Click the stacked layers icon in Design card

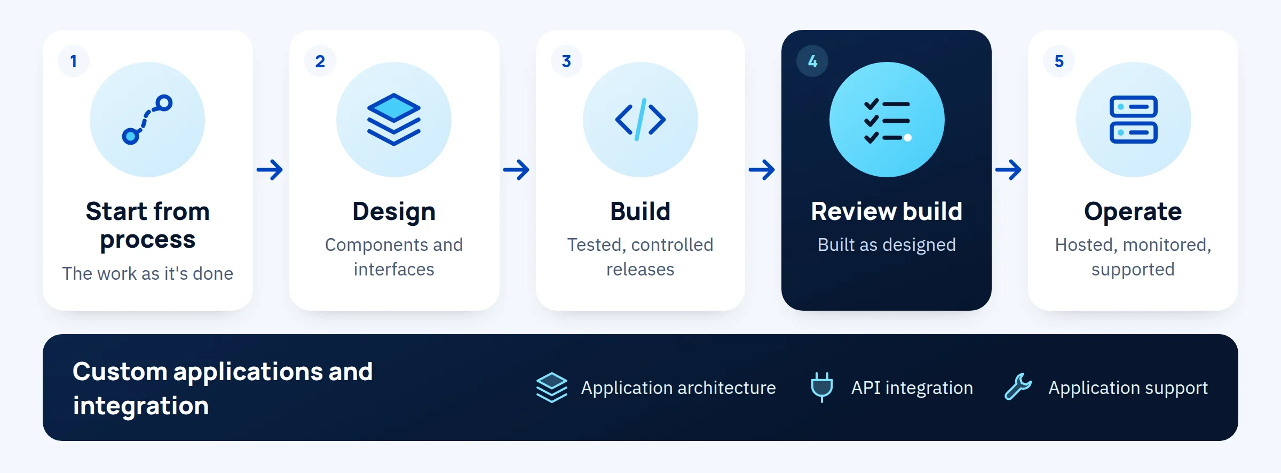394,120
